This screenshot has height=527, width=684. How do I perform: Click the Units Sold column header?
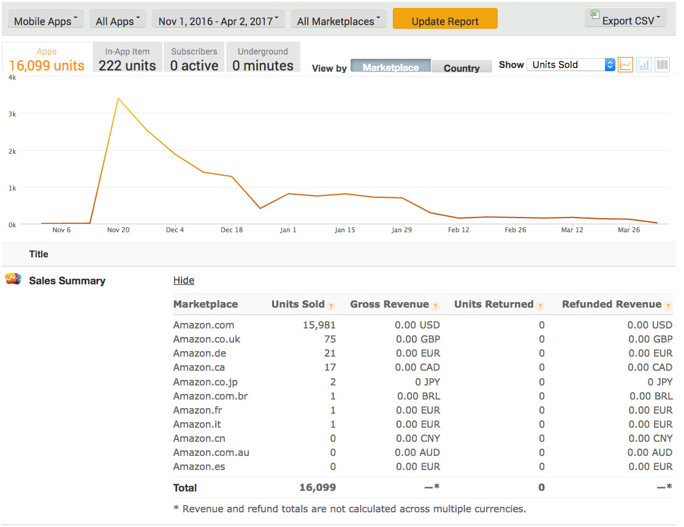coord(298,304)
